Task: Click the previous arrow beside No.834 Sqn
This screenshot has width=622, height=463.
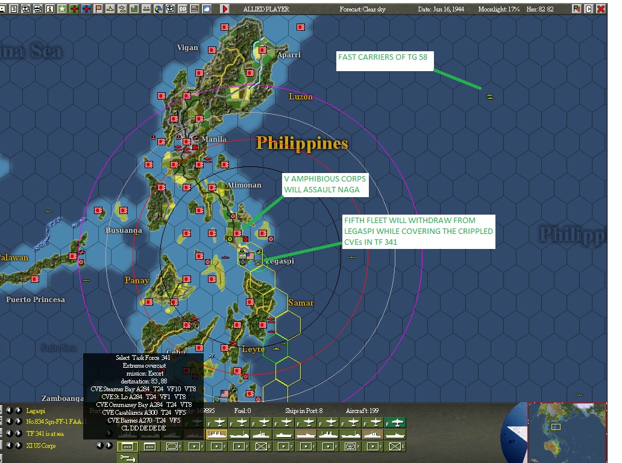Action: click(10, 421)
